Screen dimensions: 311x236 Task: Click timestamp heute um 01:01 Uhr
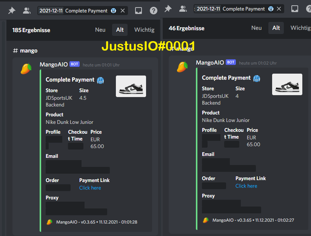(x=101, y=65)
